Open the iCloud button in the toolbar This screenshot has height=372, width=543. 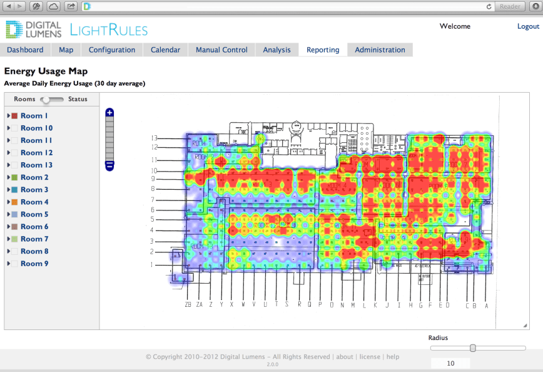pyautogui.click(x=54, y=6)
